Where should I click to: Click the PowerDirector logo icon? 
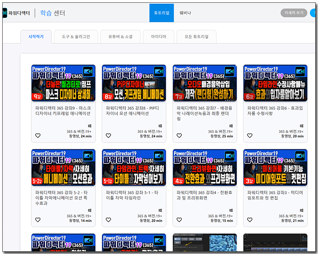pos(5,13)
